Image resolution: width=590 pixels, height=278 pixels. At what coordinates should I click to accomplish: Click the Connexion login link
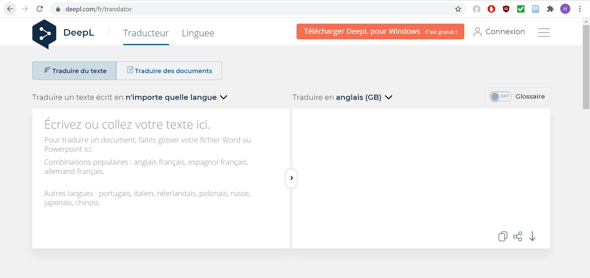505,32
